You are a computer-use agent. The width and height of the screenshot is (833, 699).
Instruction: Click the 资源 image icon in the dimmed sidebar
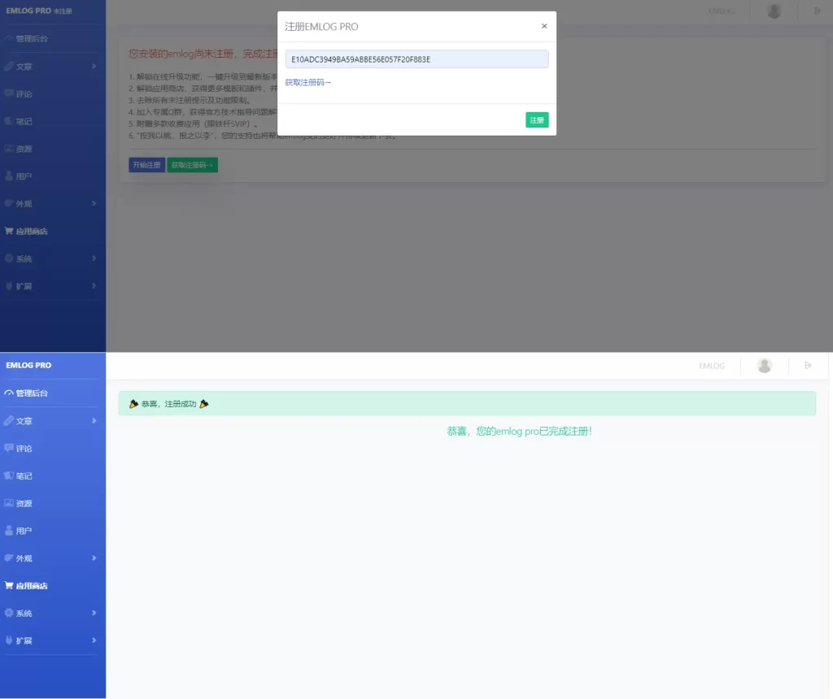point(9,149)
